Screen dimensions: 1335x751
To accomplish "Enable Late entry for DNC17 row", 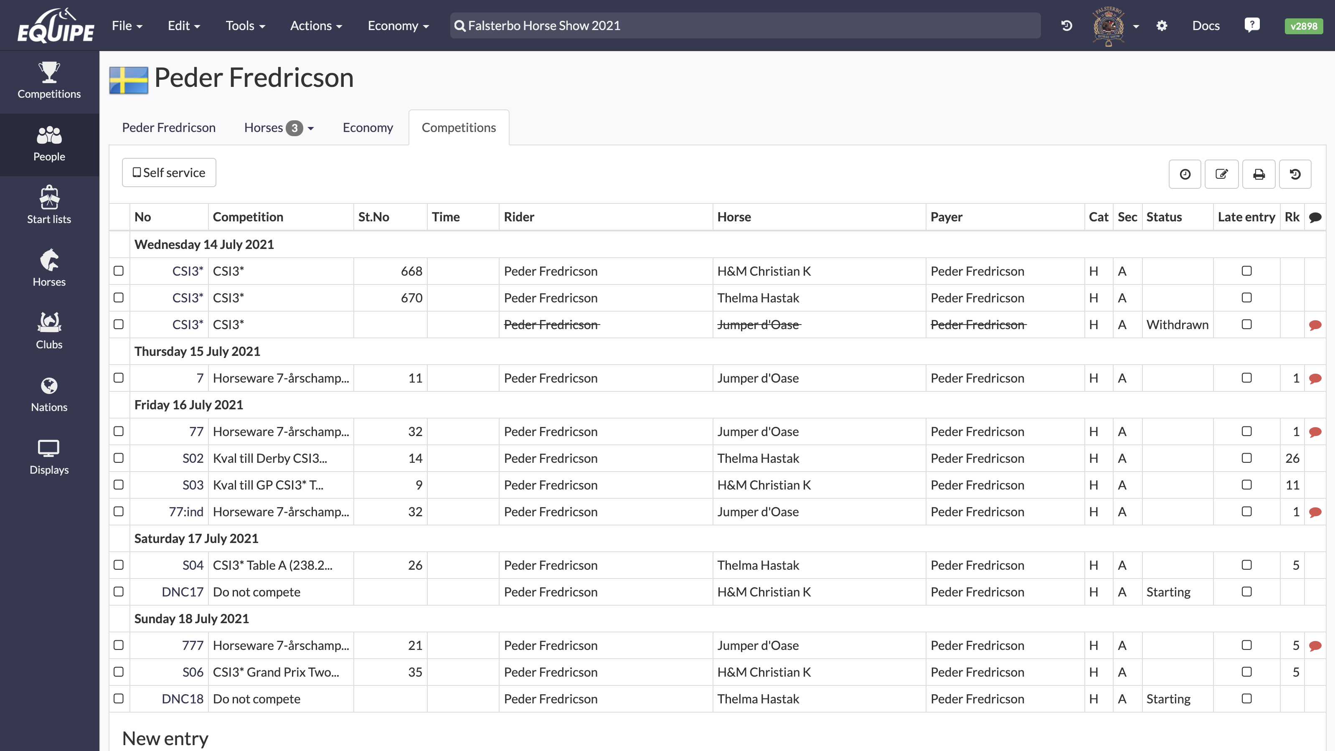I will click(1246, 592).
